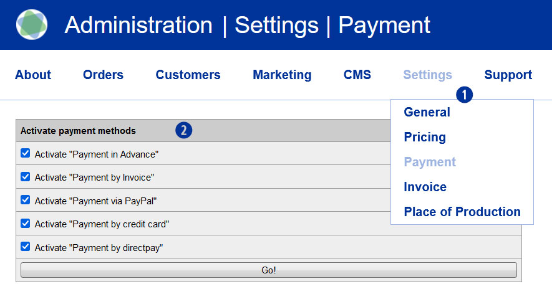Disable the "Payment via PayPal" checkbox
Viewport: 552px width, 289px height.
(x=26, y=200)
